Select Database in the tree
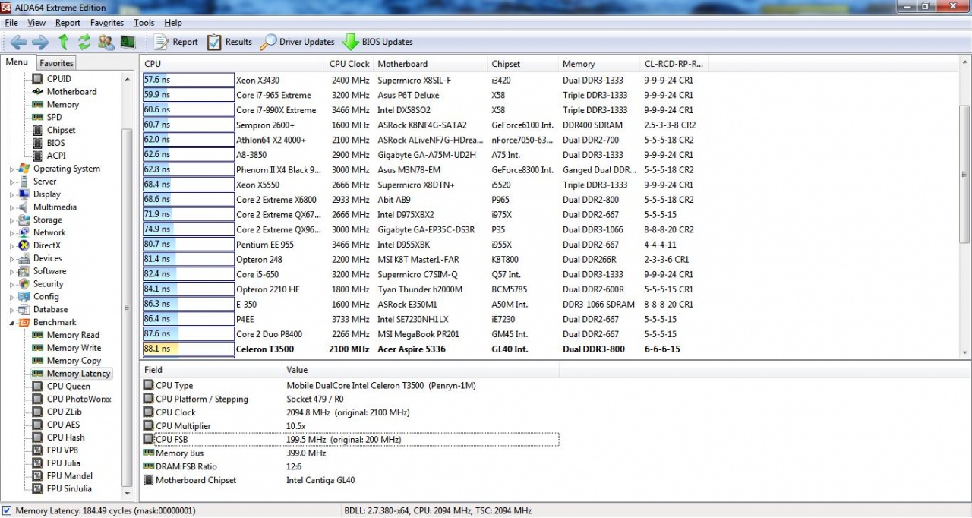This screenshot has height=518, width=972. [50, 309]
